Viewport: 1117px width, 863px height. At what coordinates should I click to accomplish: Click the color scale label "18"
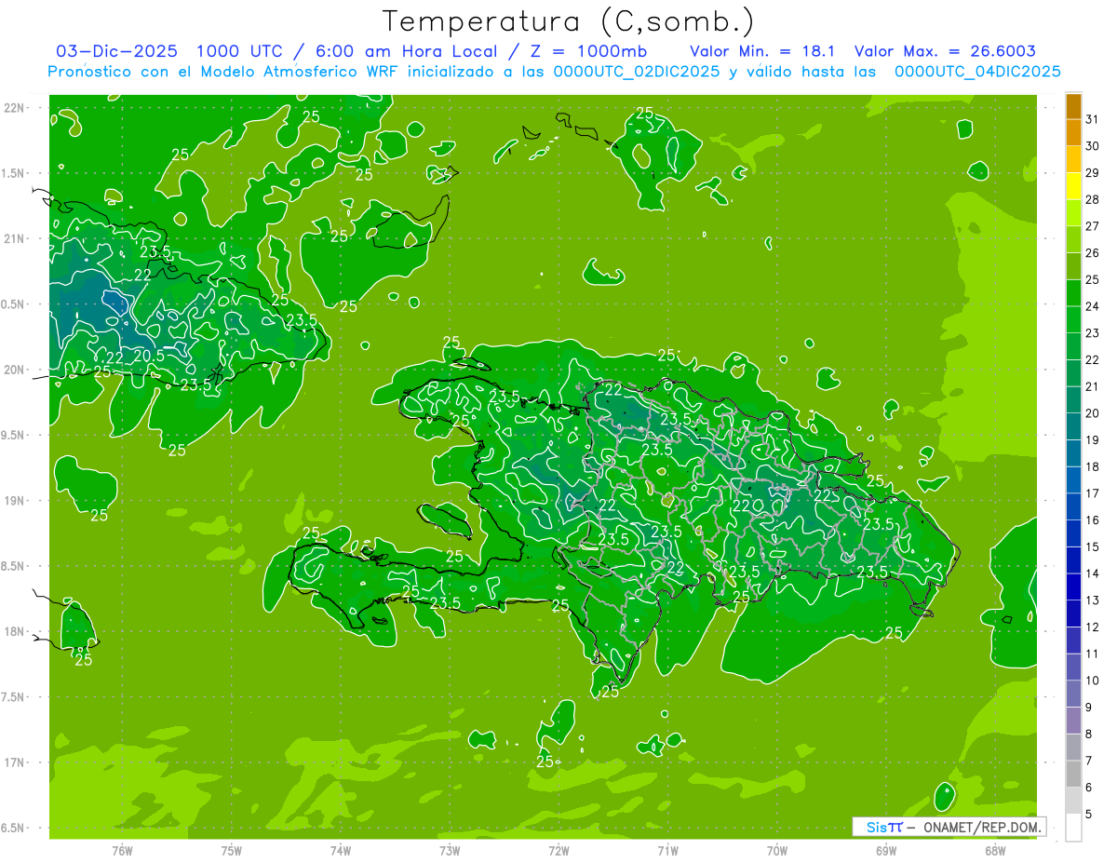(x=1093, y=466)
